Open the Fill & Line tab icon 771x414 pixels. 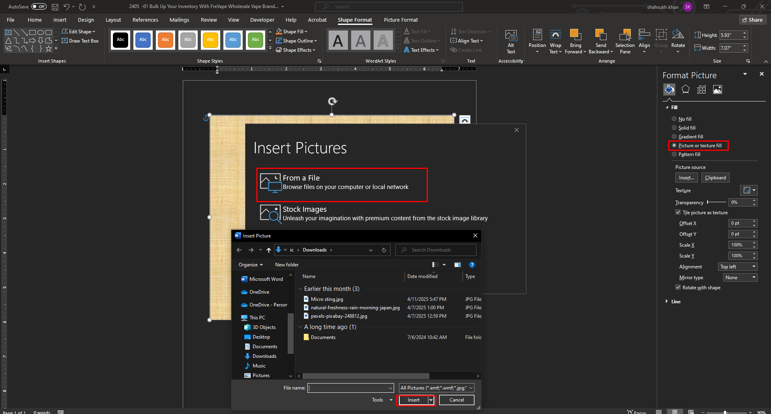tap(669, 89)
